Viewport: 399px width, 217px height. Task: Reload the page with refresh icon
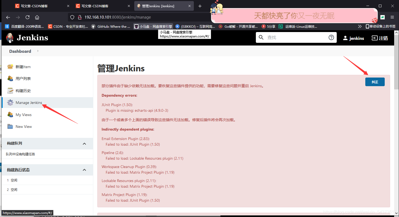click(27, 17)
